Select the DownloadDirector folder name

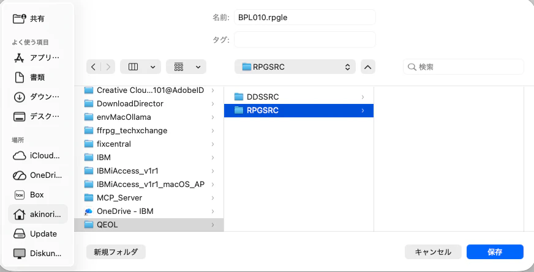click(x=130, y=104)
